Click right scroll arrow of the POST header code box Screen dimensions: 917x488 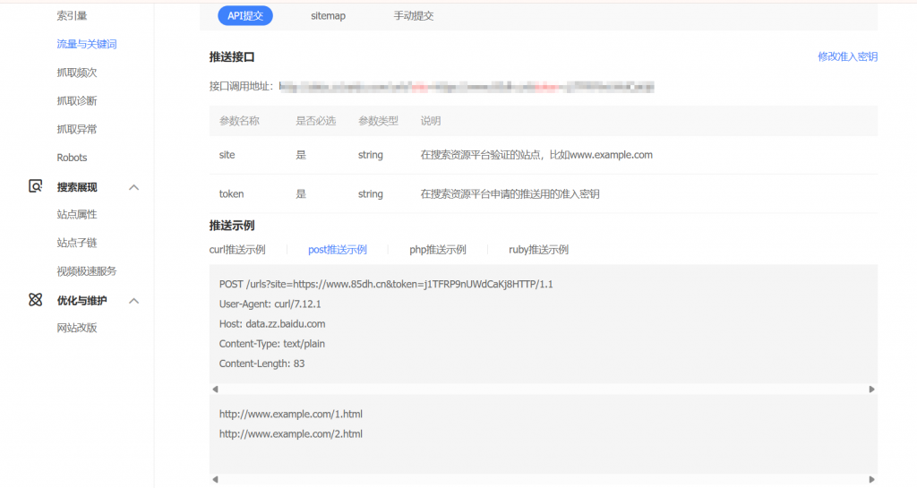(871, 390)
